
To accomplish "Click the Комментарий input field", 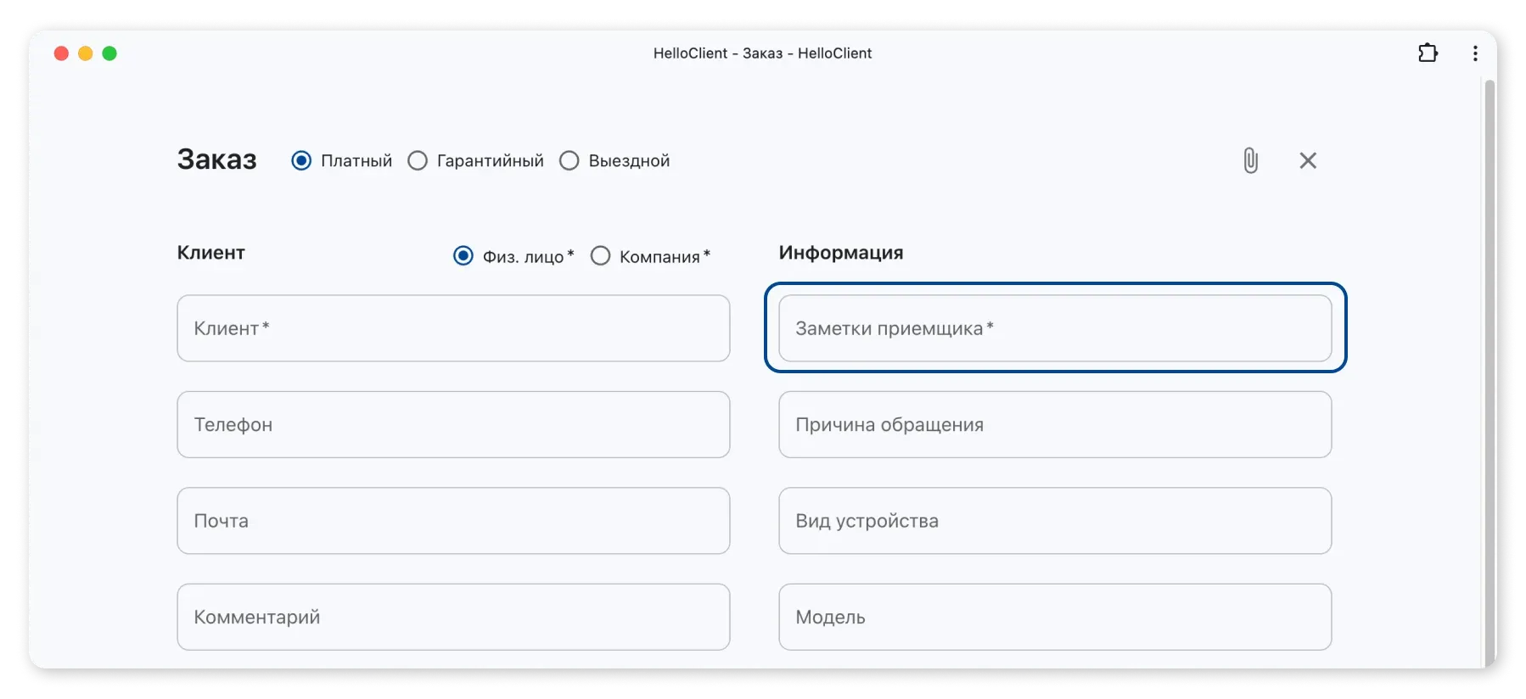I will coord(453,617).
